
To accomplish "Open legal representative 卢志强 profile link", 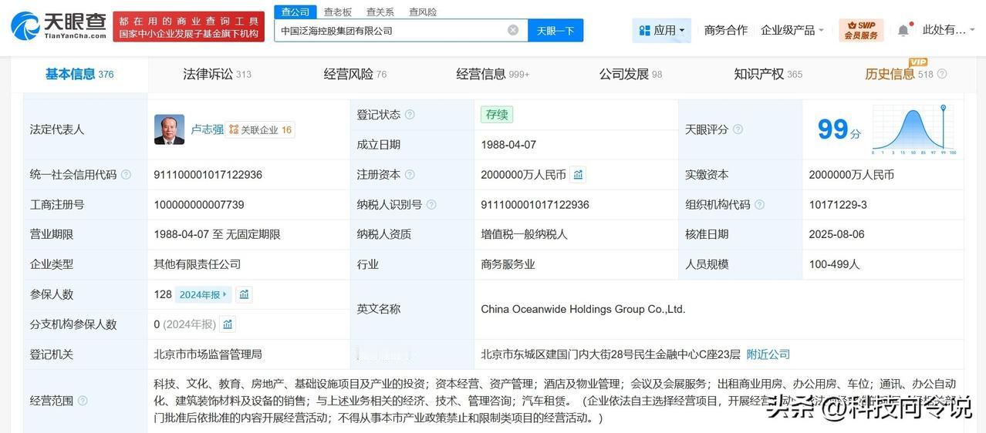I will click(207, 129).
